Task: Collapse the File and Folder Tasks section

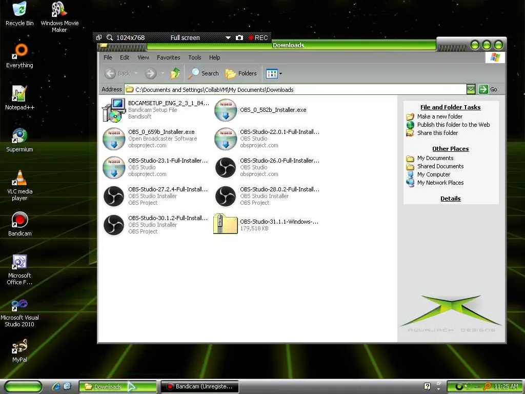Action: pyautogui.click(x=450, y=107)
